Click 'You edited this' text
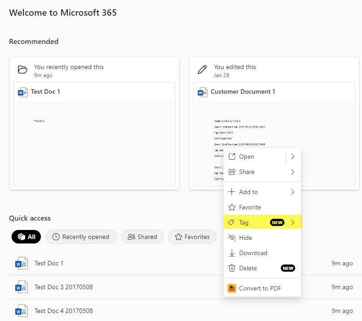The height and width of the screenshot is (321, 362). pyautogui.click(x=235, y=67)
